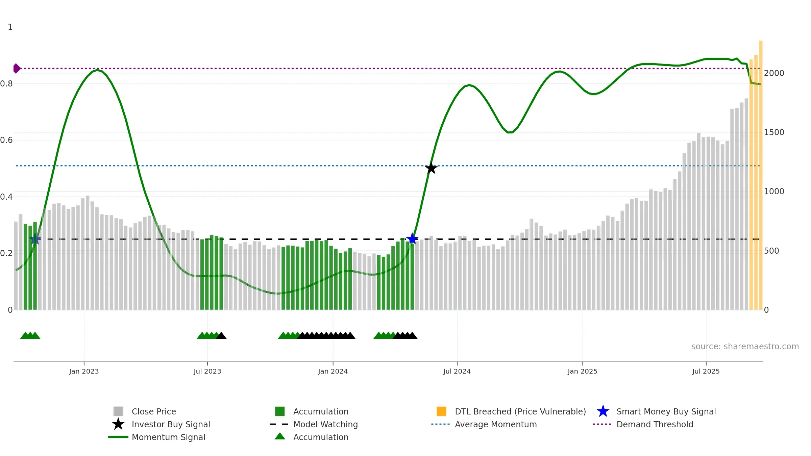The width and height of the screenshot is (811, 456).
Task: Click the Close Price legend swatch
Action: (118, 411)
